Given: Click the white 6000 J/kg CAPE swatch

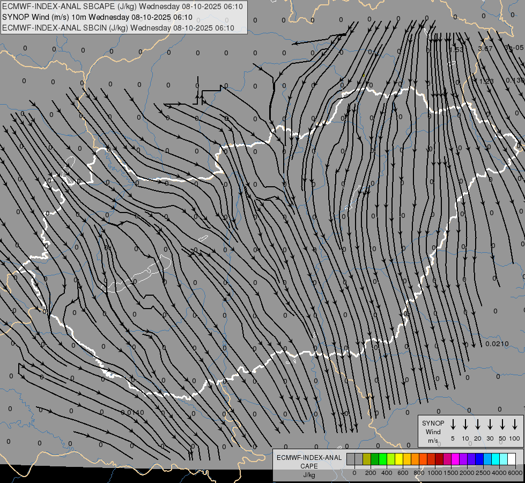Looking at the screenshot, I should 512,459.
